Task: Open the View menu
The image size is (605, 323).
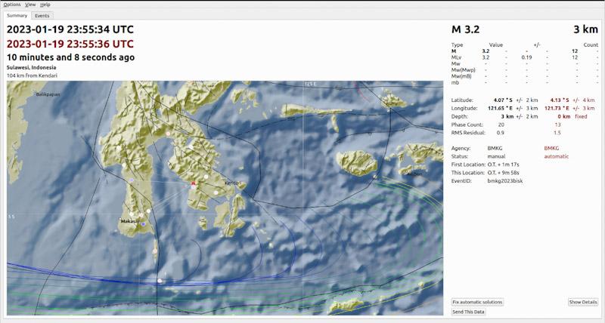Action: (30, 5)
